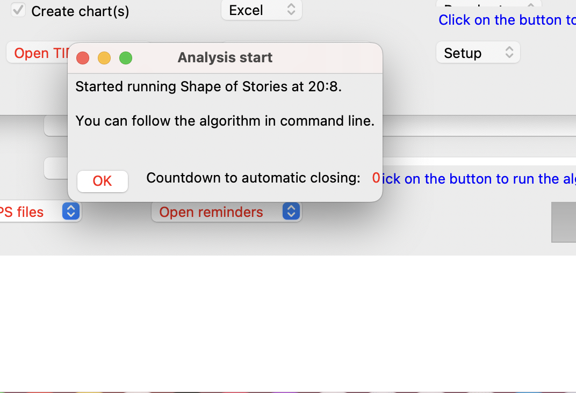The image size is (576, 393).
Task: Open the Excel format dropdown
Action: pos(262,10)
